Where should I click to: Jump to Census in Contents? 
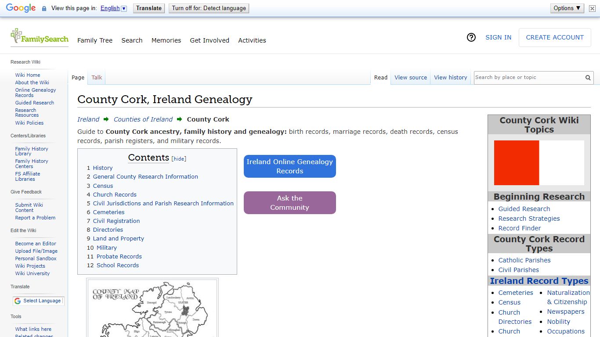tap(103, 186)
